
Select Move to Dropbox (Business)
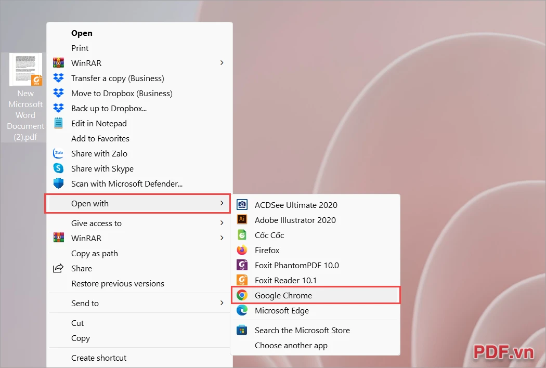[x=139, y=93]
